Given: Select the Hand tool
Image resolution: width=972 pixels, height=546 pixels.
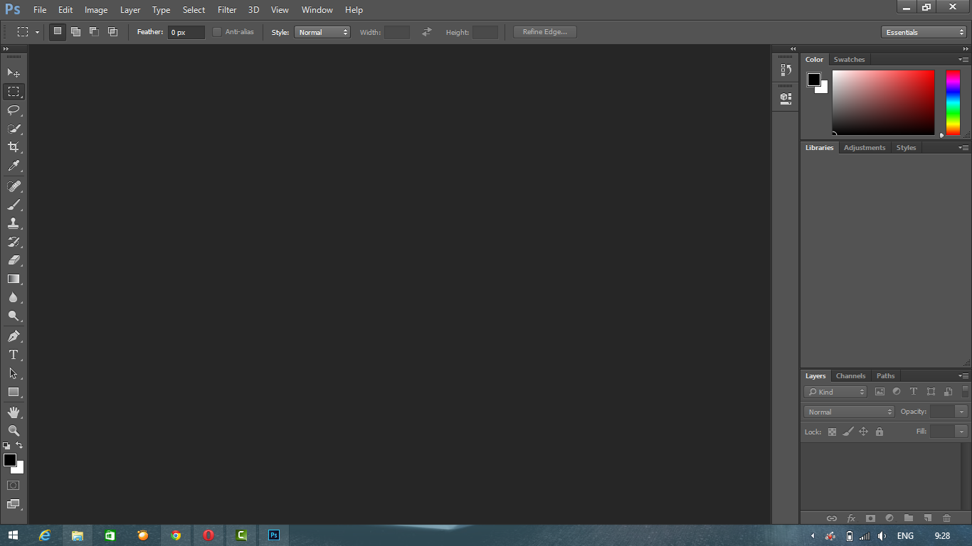Looking at the screenshot, I should (14, 412).
